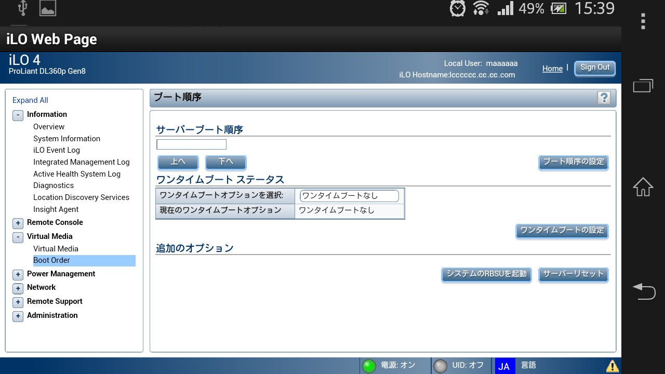Viewport: 665px width, 374px height.
Task: Select Virtual Media menu item
Action: tap(56, 249)
